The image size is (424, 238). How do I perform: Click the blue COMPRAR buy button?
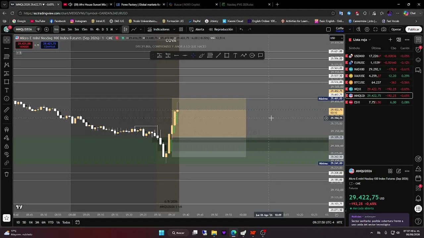49,45
